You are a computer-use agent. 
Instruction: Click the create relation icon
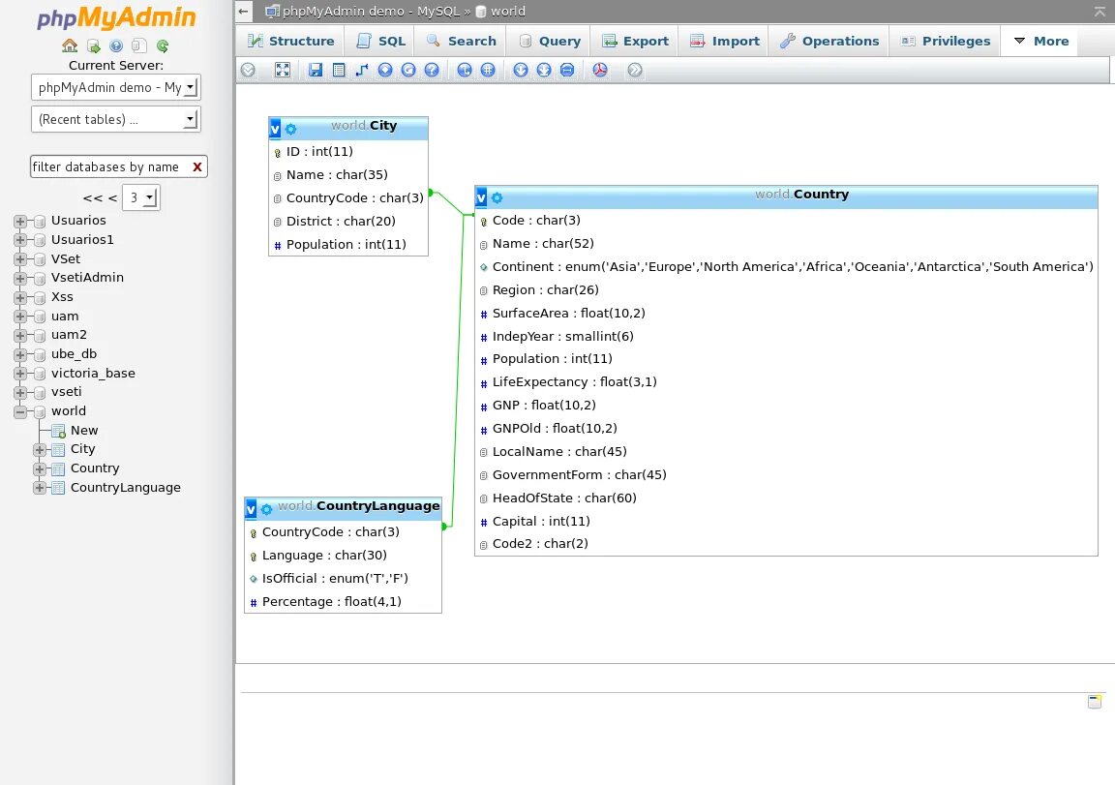point(362,70)
